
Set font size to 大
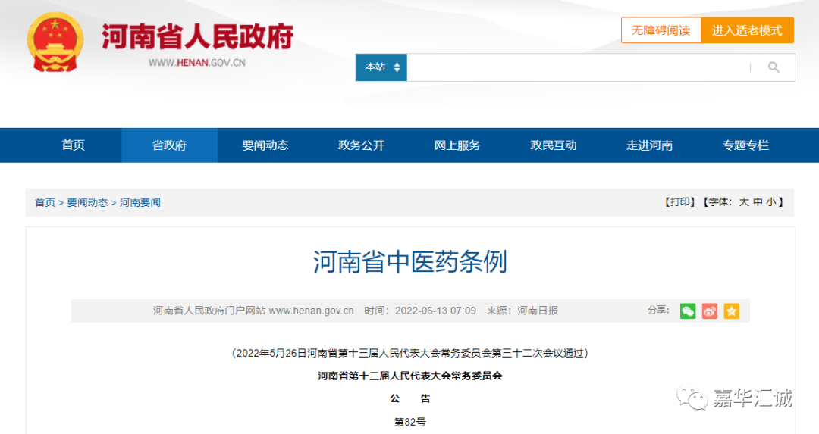tap(744, 202)
